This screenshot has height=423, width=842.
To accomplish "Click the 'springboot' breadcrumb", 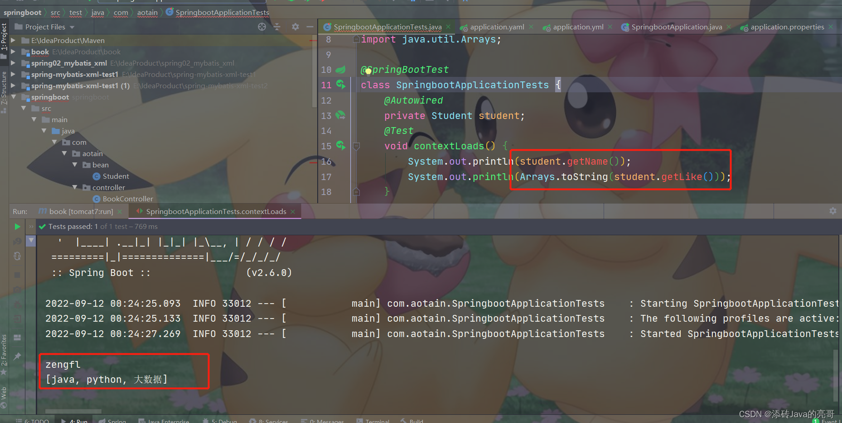I will click(x=22, y=13).
